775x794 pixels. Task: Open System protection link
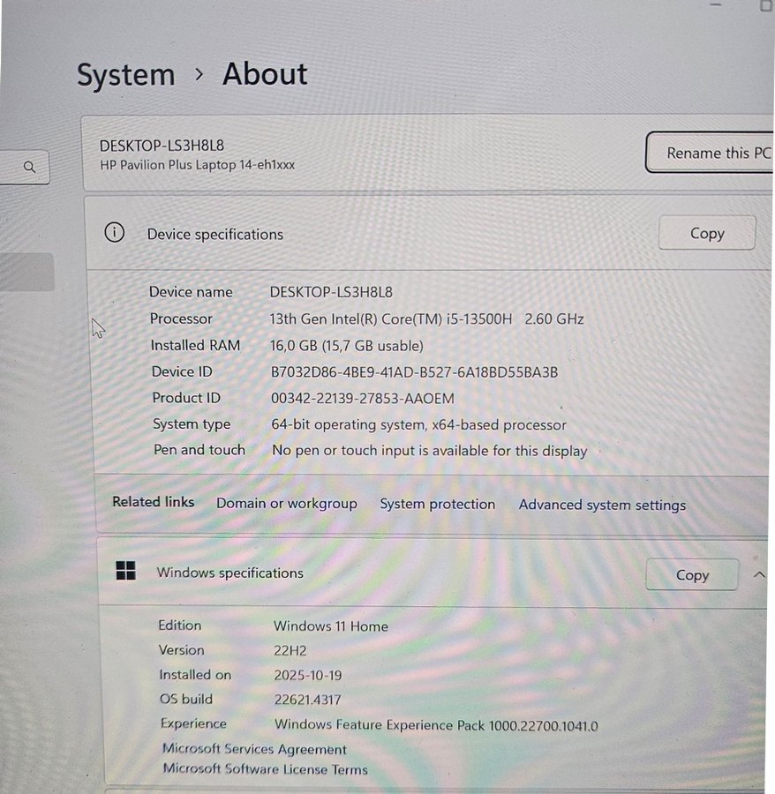[x=437, y=505]
